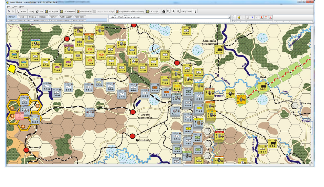Image resolution: width=324 pixels, height=187 pixels.
Task: Click the synchronize split-arrows icon in the server panel
Action: [x=248, y=17]
